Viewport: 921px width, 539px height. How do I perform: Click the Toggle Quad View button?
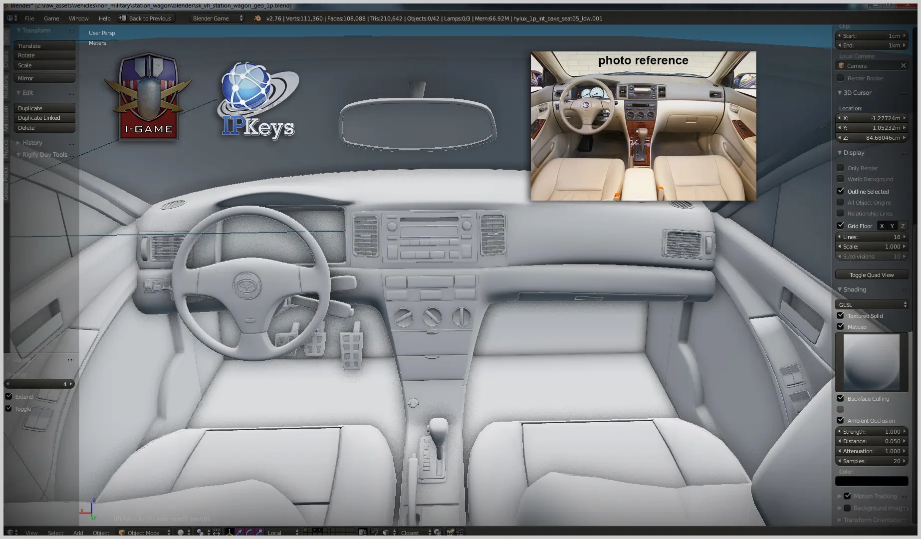click(872, 275)
